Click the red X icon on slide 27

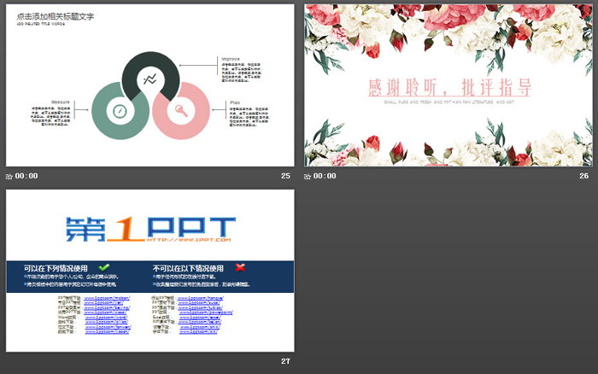[x=241, y=267]
